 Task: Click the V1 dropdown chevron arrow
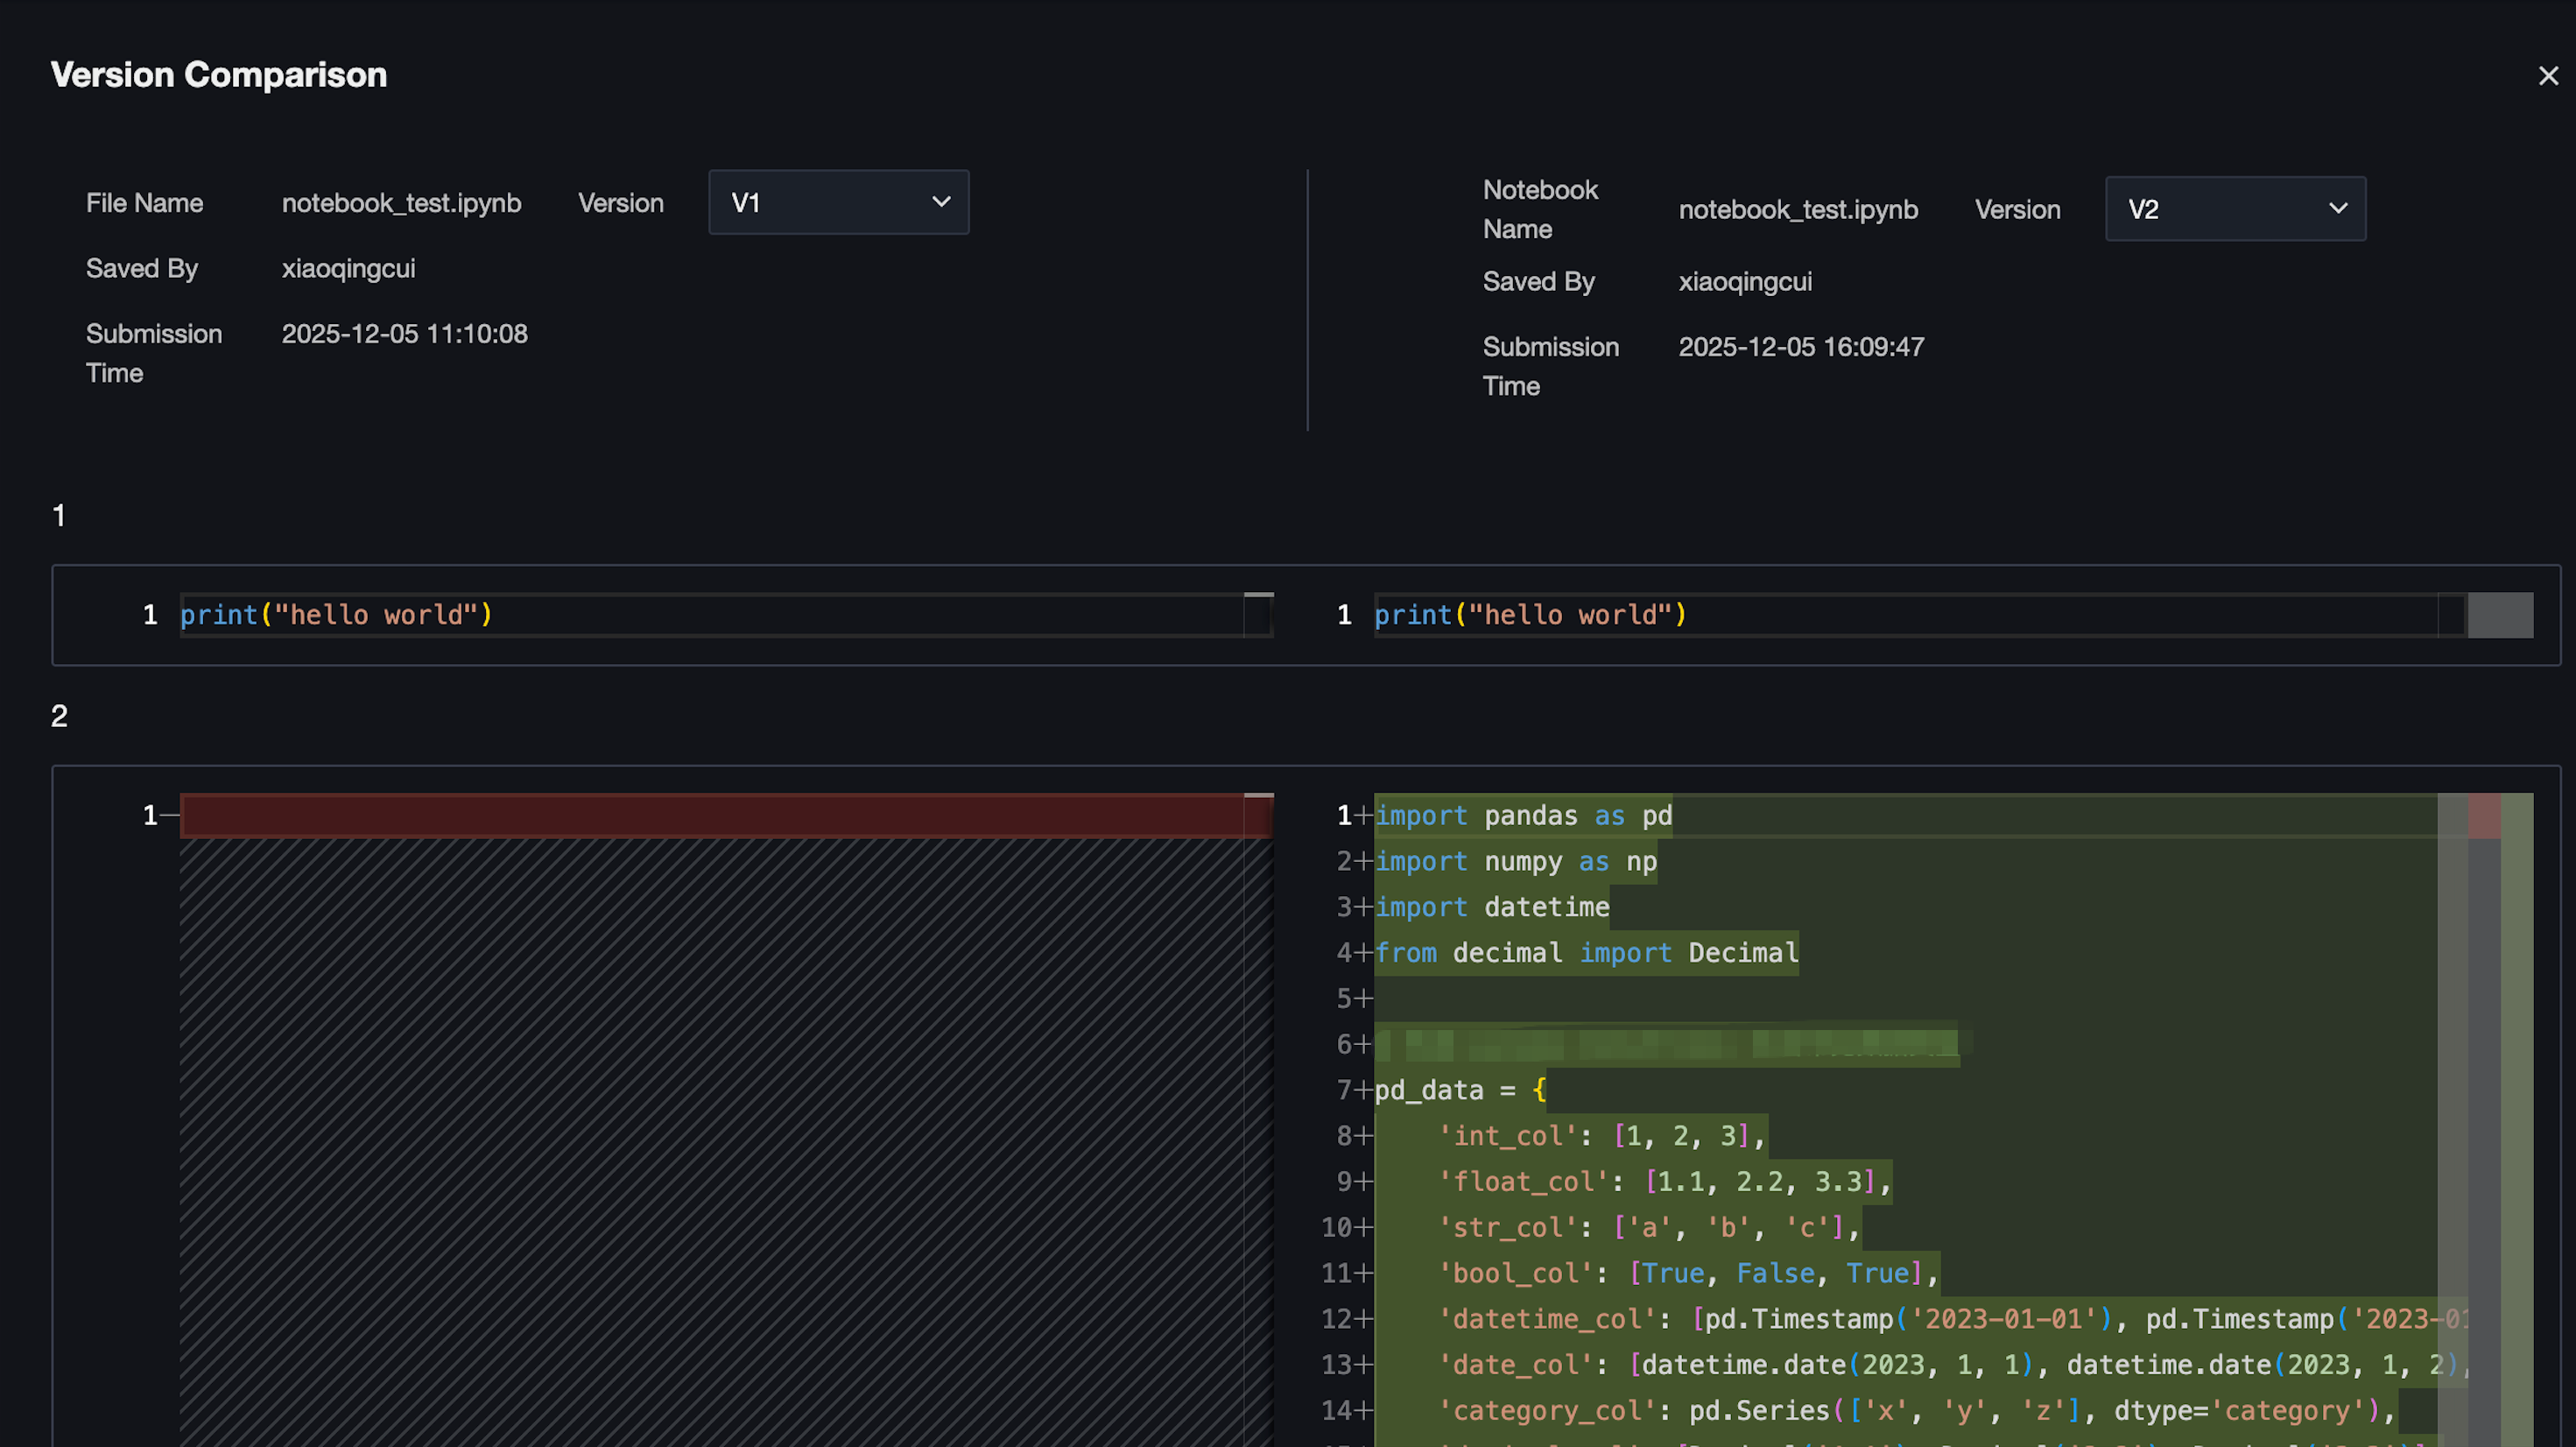[941, 202]
